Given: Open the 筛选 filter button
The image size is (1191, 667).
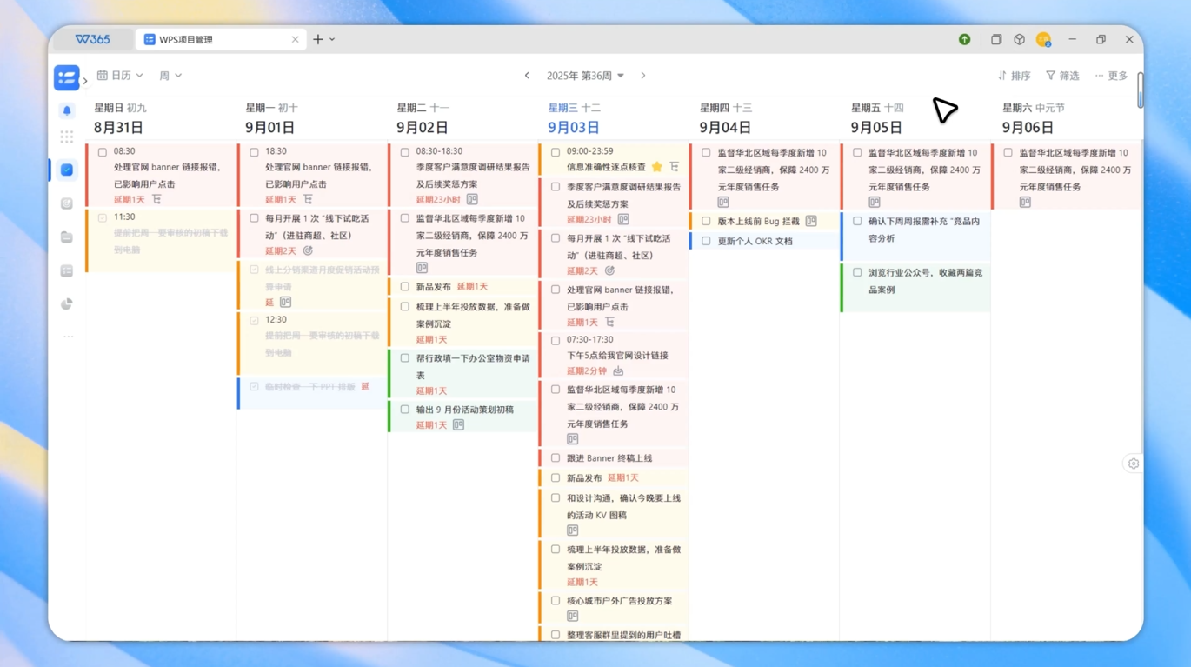Looking at the screenshot, I should (x=1062, y=76).
